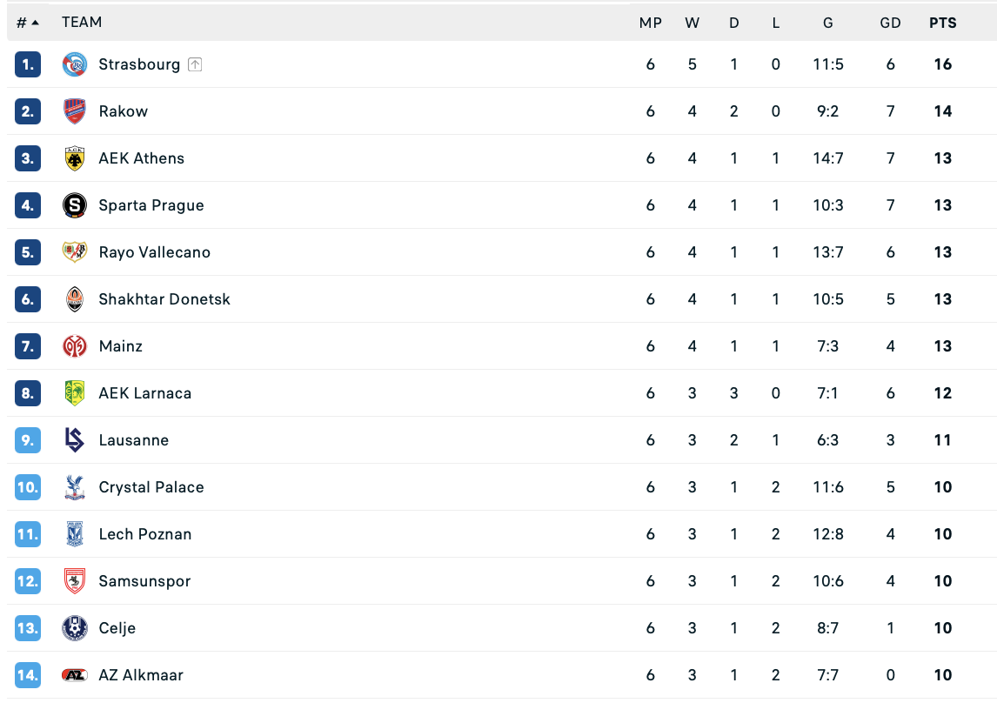This screenshot has height=703, width=997.
Task: Click the Rakow team logo
Action: (75, 111)
